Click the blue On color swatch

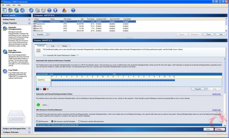(x=37, y=89)
